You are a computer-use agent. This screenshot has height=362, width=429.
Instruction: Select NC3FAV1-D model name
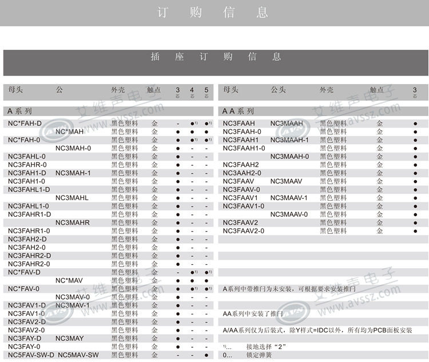coord(27,305)
